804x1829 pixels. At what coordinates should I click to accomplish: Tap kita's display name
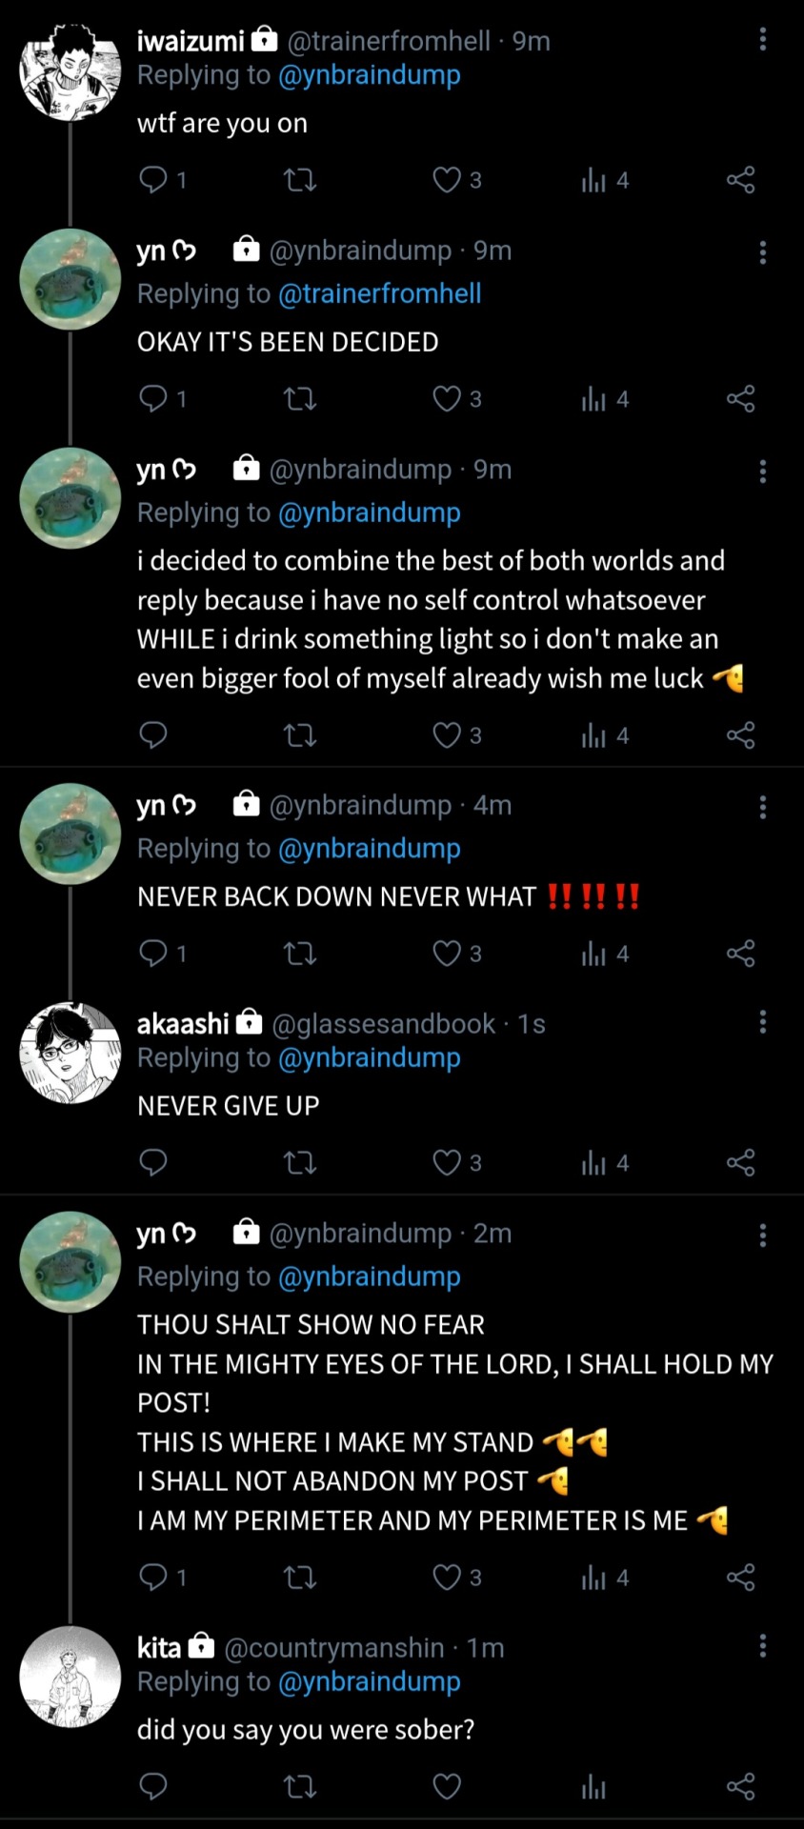click(158, 1647)
